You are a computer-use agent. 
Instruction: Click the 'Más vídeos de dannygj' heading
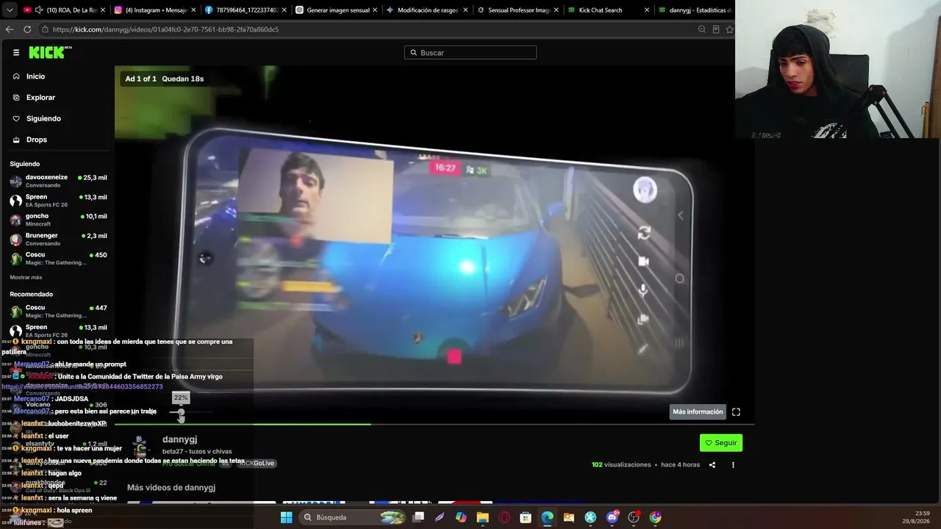[x=171, y=488]
